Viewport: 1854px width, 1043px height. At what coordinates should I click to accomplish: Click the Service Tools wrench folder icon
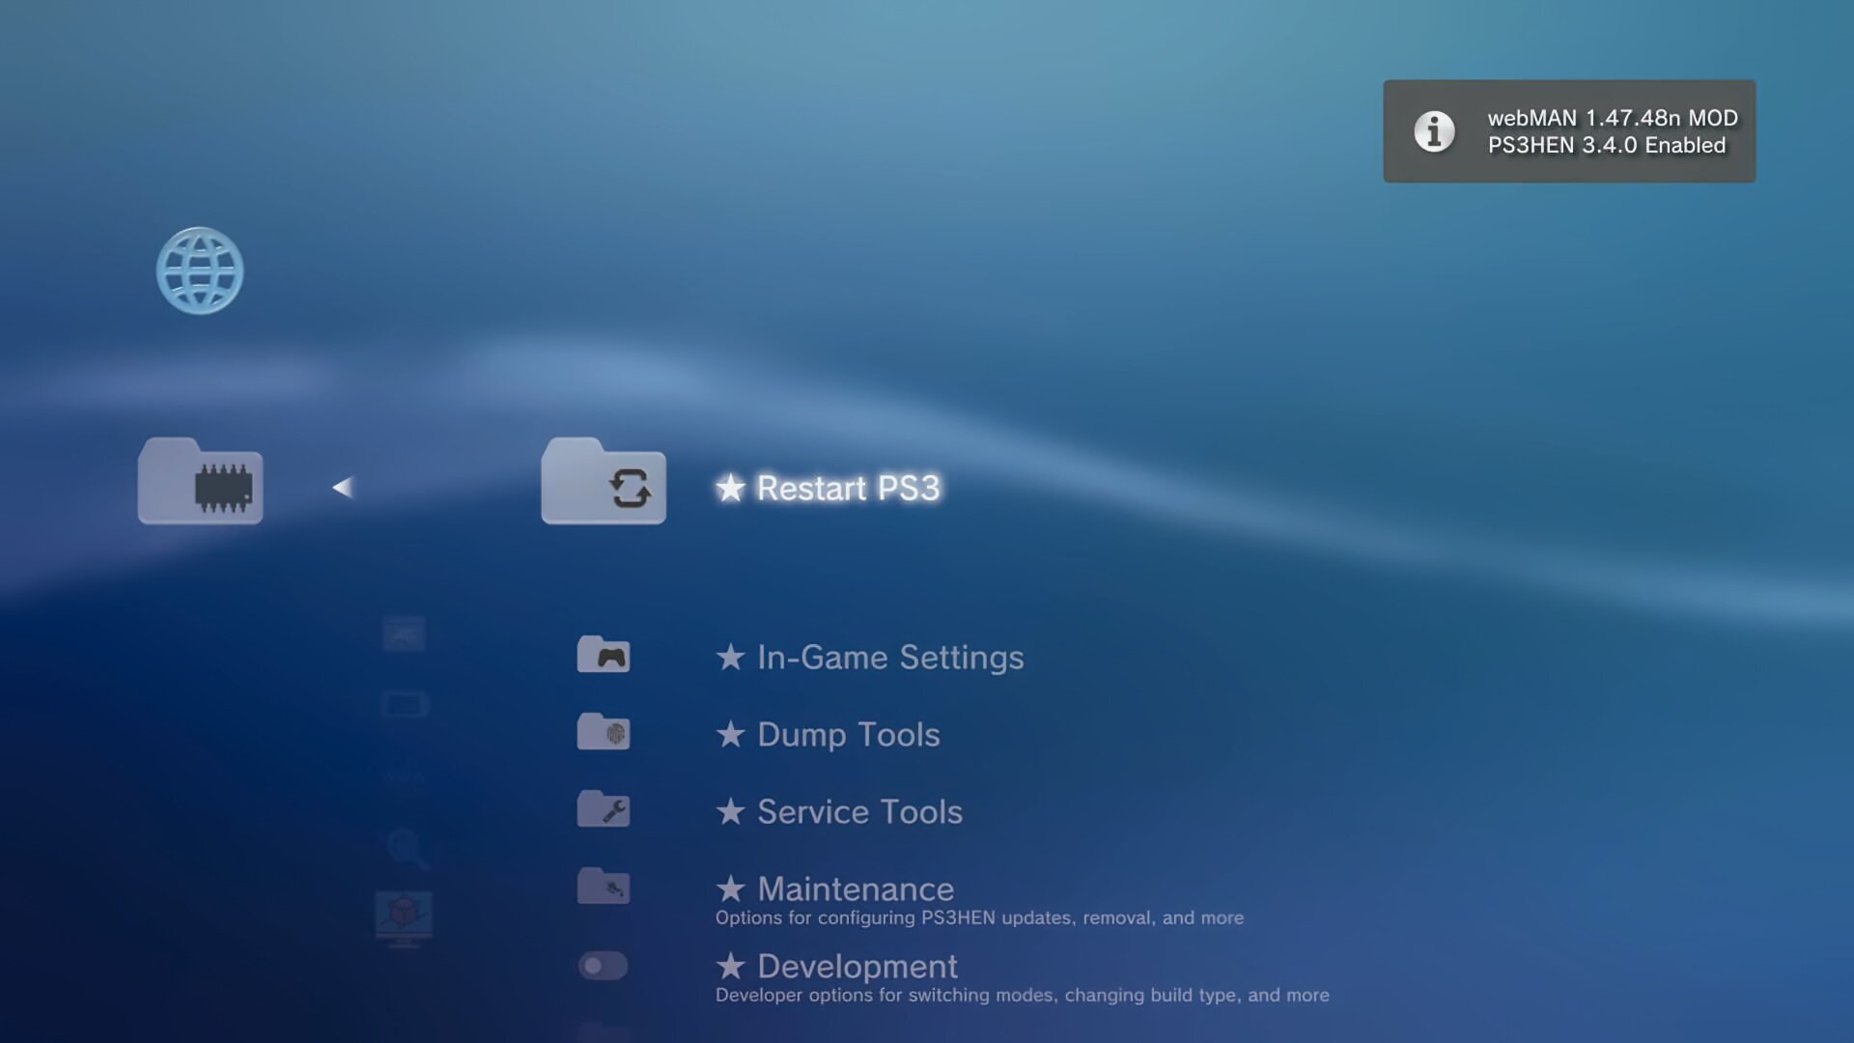pos(604,809)
